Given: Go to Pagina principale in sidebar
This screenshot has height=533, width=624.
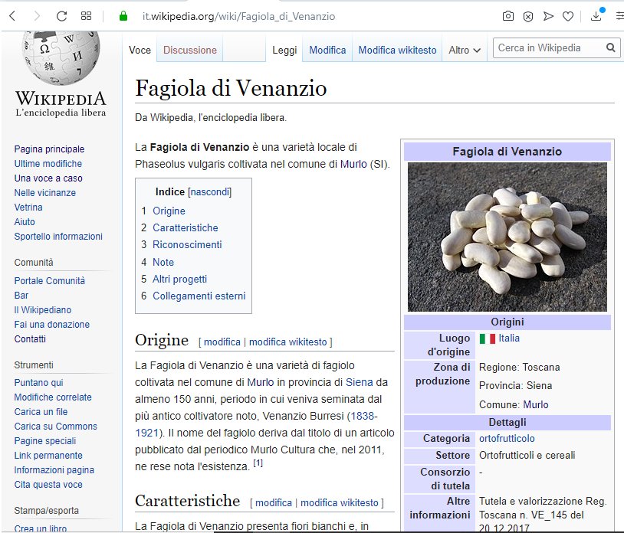Looking at the screenshot, I should pyautogui.click(x=49, y=149).
